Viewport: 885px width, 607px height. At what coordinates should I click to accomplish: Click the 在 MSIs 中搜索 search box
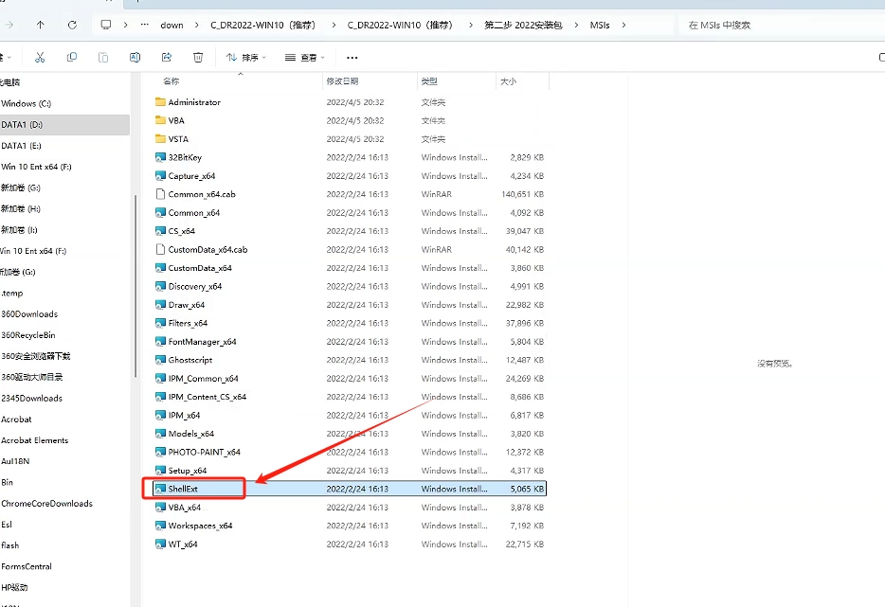[777, 25]
